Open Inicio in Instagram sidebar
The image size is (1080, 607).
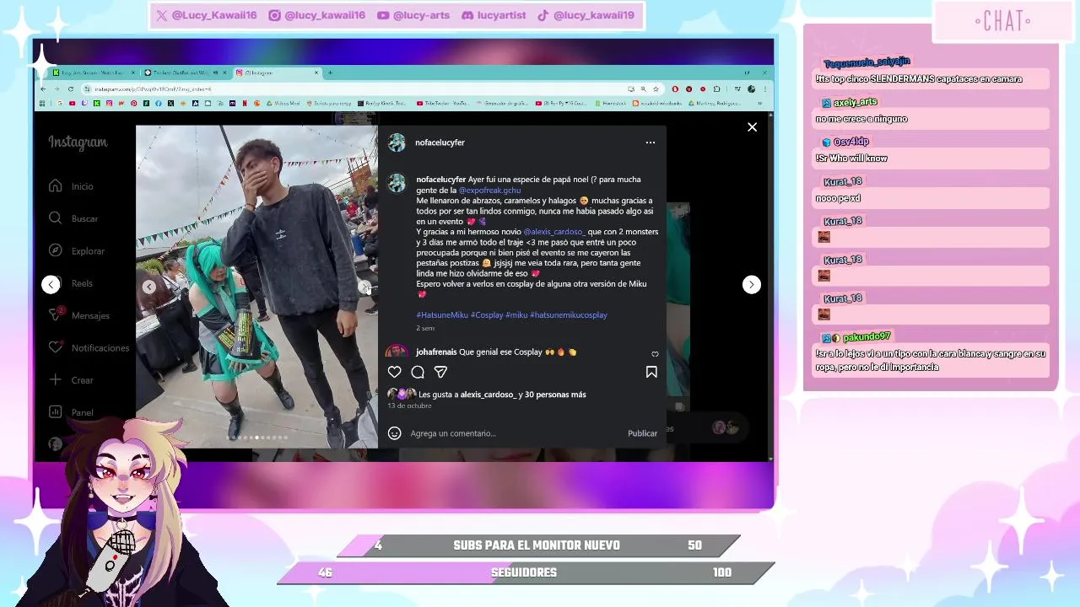click(x=71, y=186)
